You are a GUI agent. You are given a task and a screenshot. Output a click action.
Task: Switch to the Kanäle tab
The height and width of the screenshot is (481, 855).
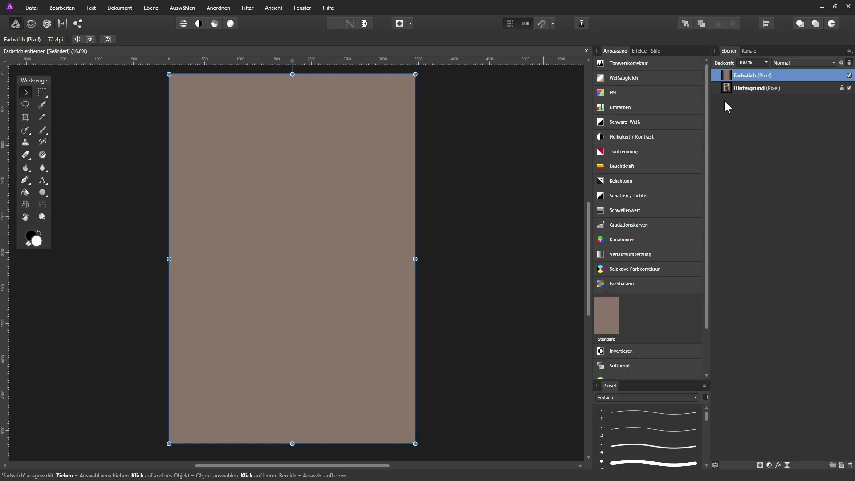(x=749, y=50)
